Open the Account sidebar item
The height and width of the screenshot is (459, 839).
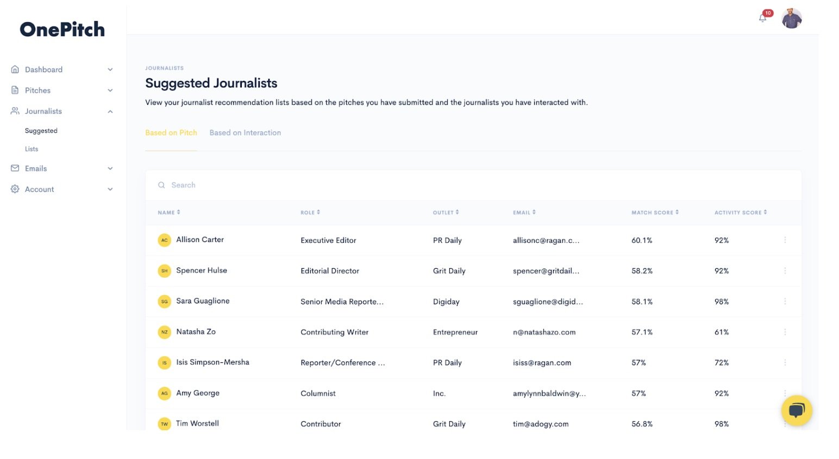[x=40, y=189]
